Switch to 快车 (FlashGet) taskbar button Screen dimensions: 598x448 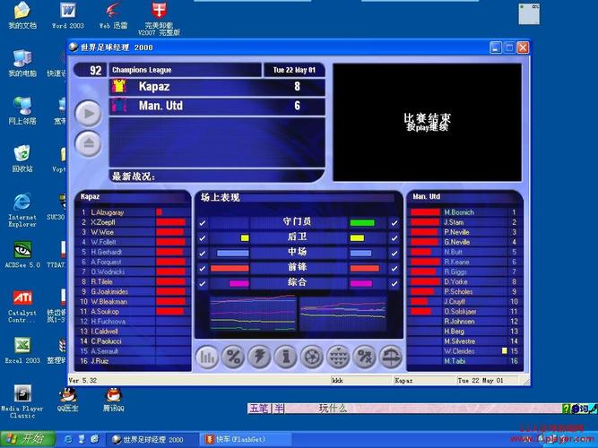coord(247,439)
